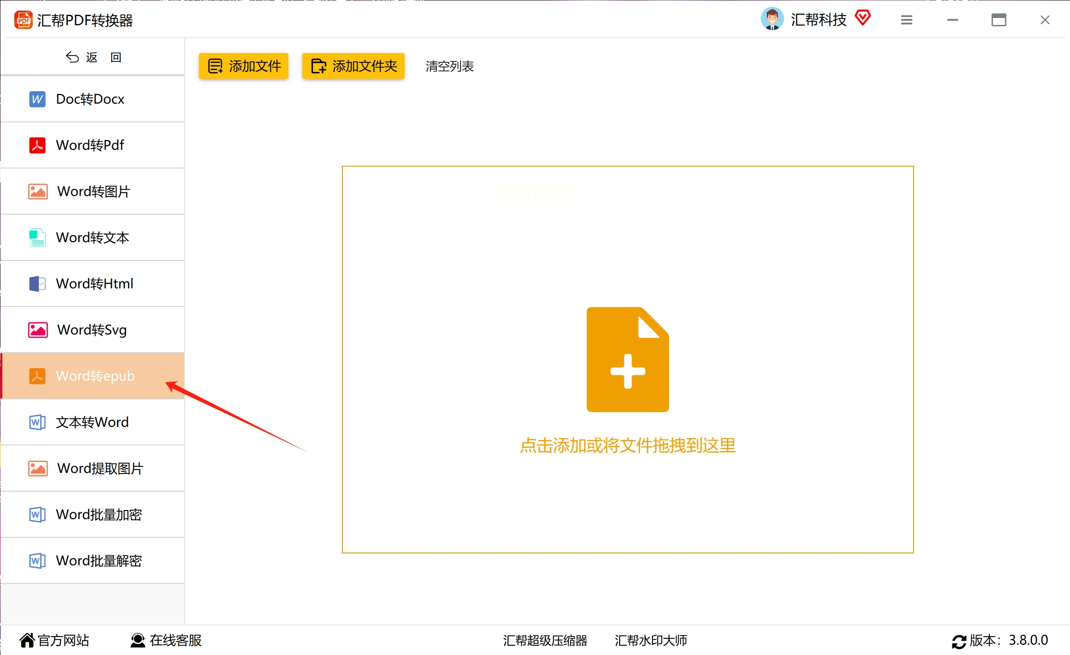
Task: Click the large add-file plus icon
Action: (x=628, y=360)
